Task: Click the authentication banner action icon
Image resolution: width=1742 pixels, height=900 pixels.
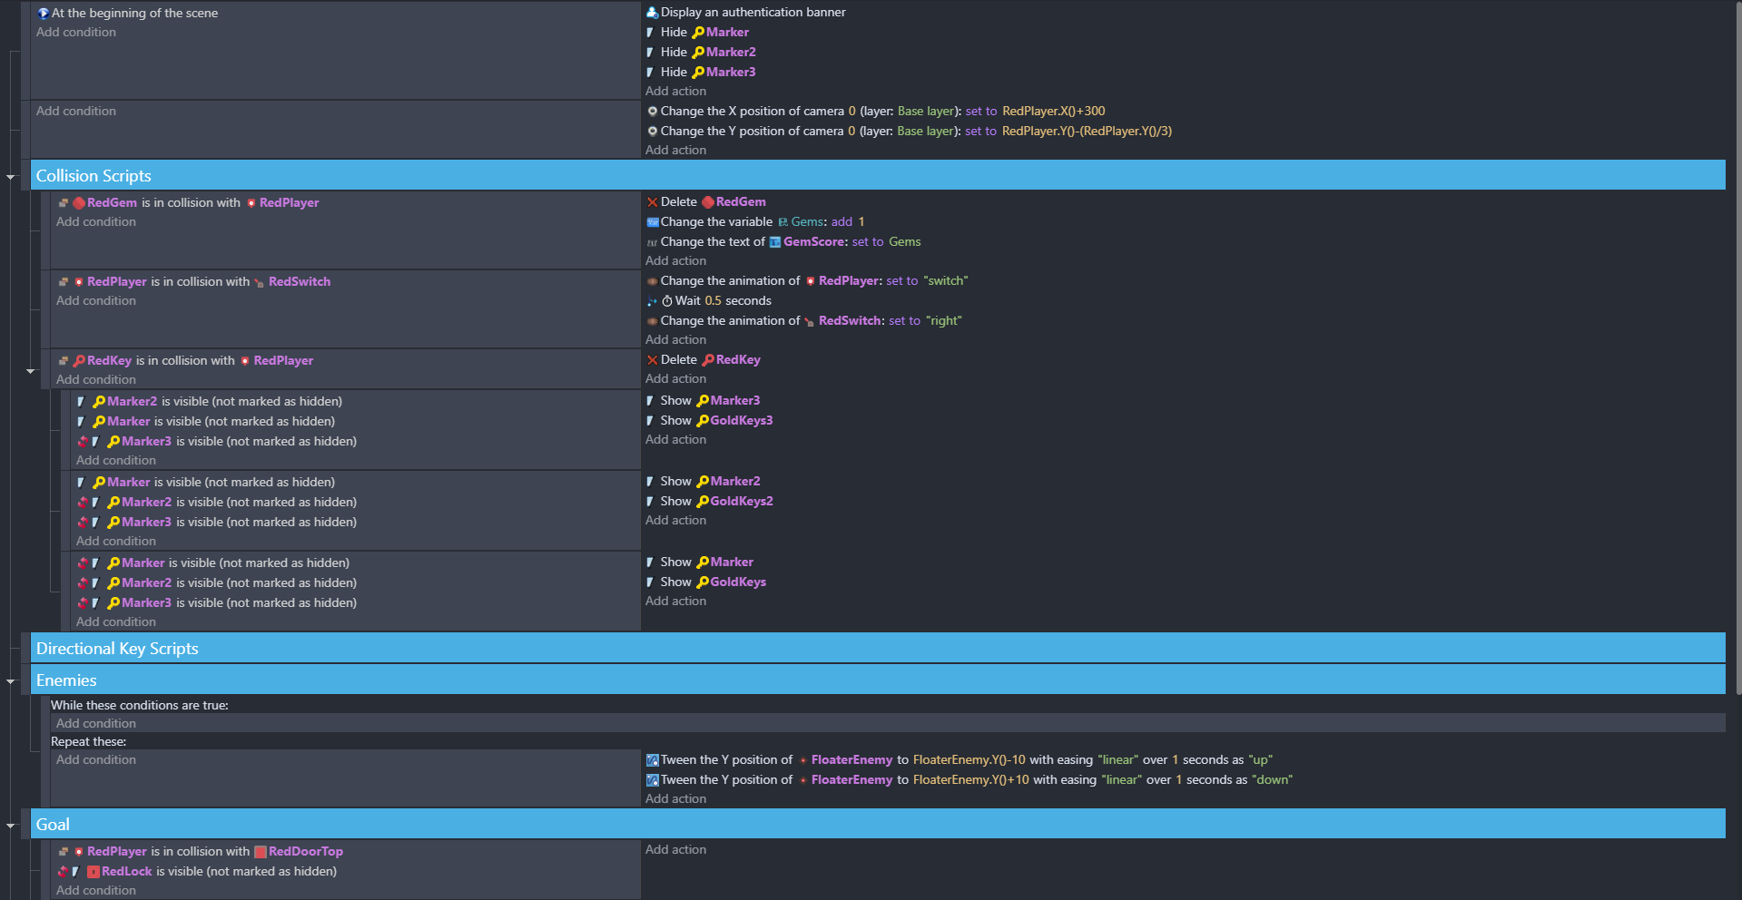Action: click(652, 13)
